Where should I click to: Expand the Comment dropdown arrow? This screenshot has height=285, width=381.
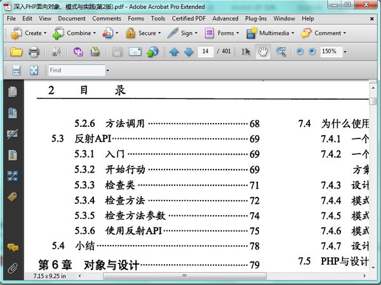pyautogui.click(x=345, y=33)
